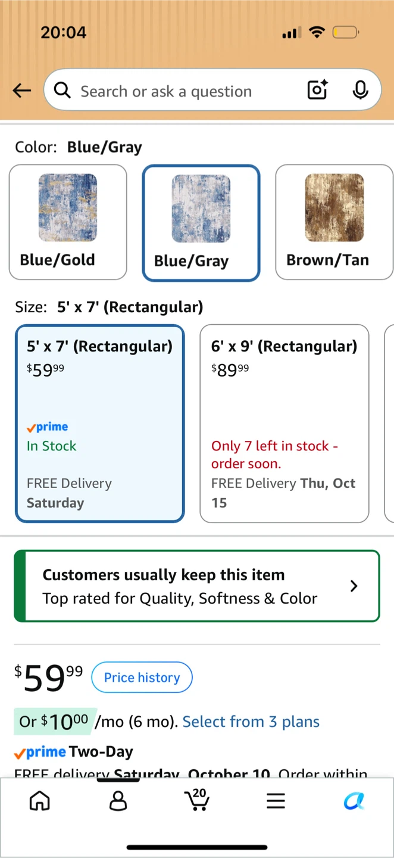Screen dimensions: 394x858
Task: Open Select from 3 plans link
Action: 251,722
